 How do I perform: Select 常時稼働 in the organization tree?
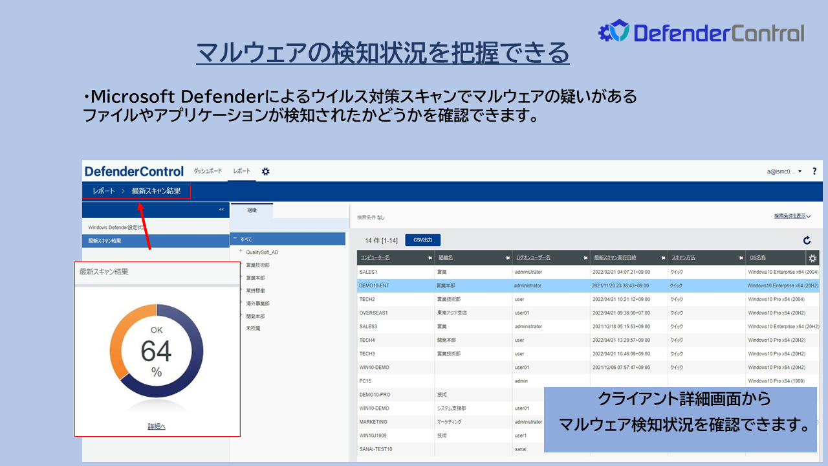[256, 291]
